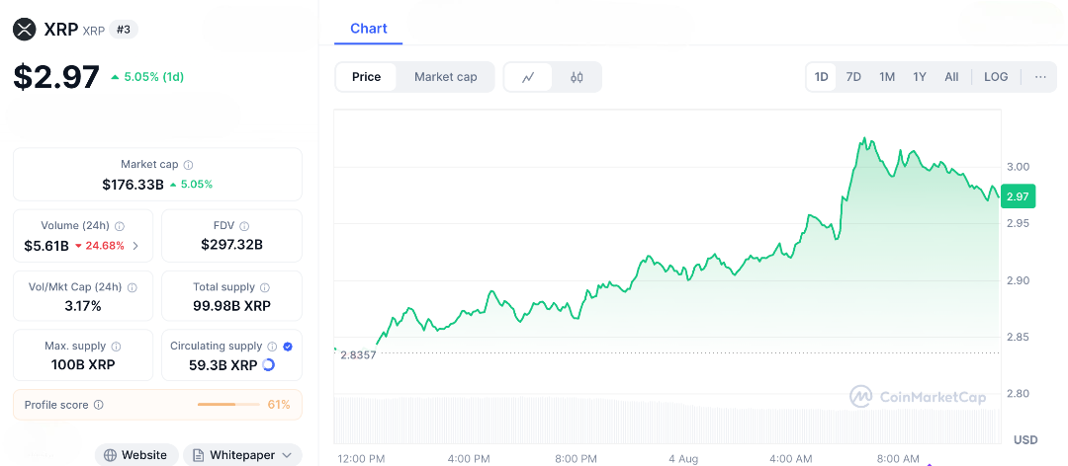
Task: Click the Profile score info icon
Action: tap(99, 405)
